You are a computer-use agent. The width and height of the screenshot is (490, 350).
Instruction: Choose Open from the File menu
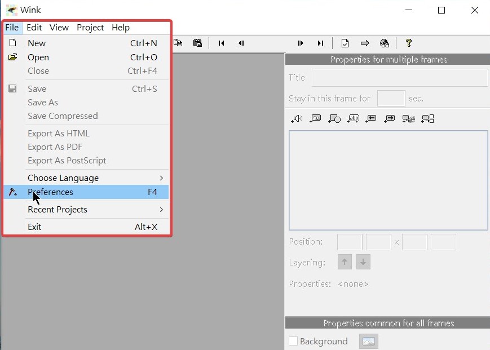pos(86,57)
